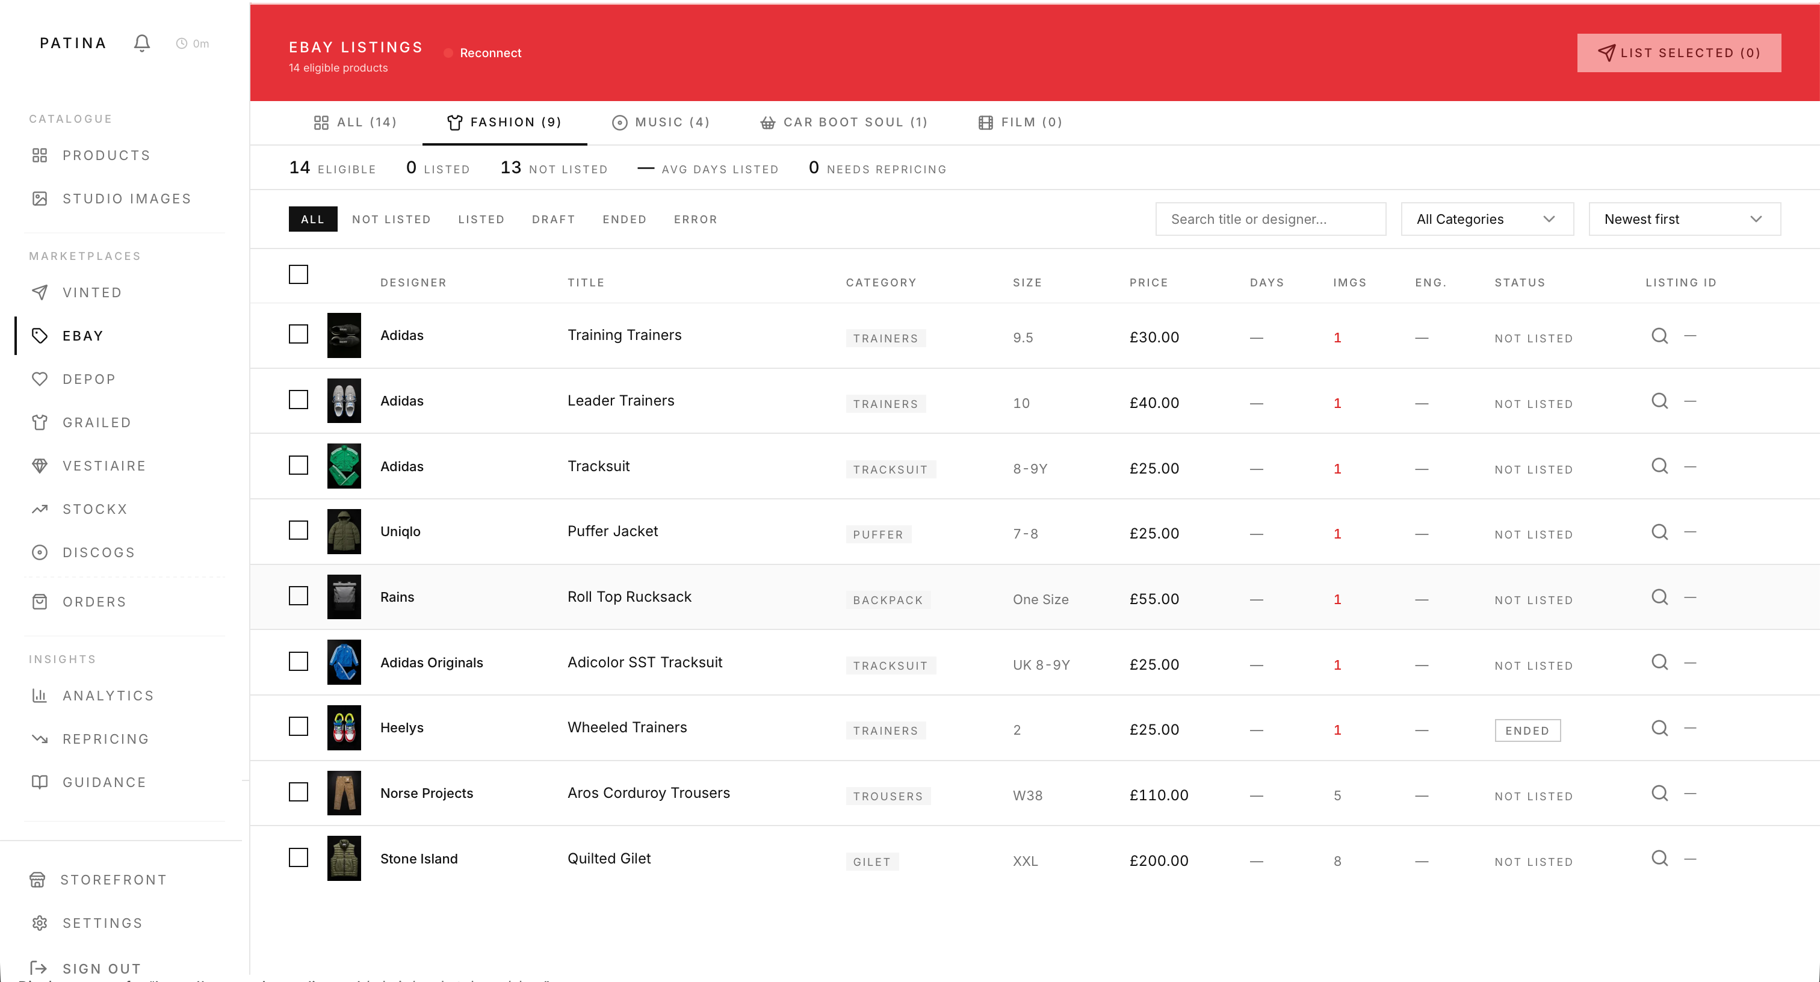Image resolution: width=1820 pixels, height=982 pixels.
Task: Open search preview for Stone Island Quilted Gilet
Action: click(1659, 859)
